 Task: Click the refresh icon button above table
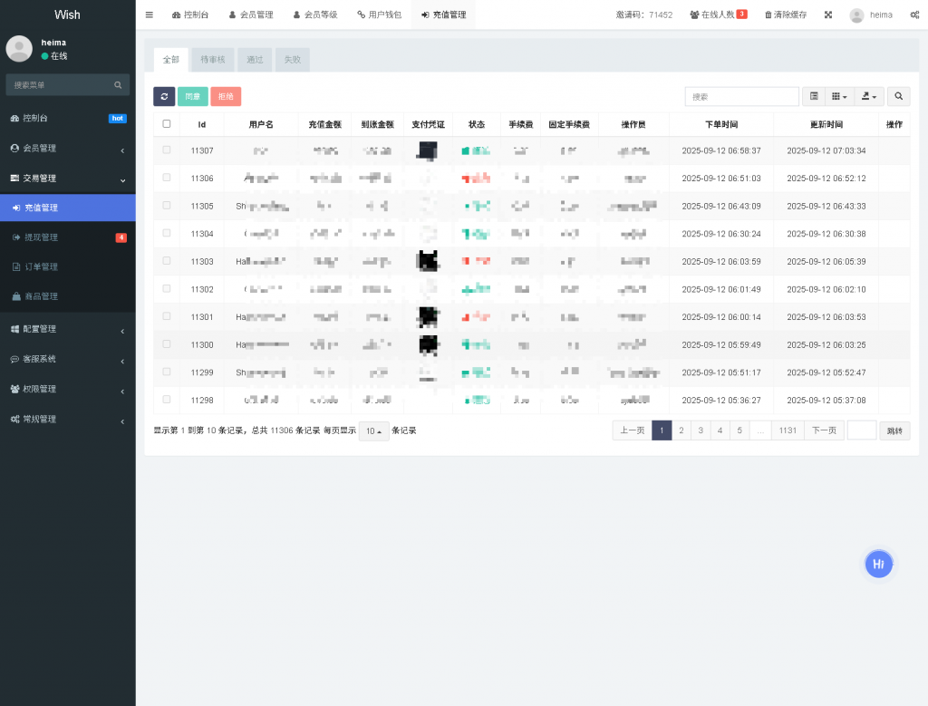click(x=164, y=97)
